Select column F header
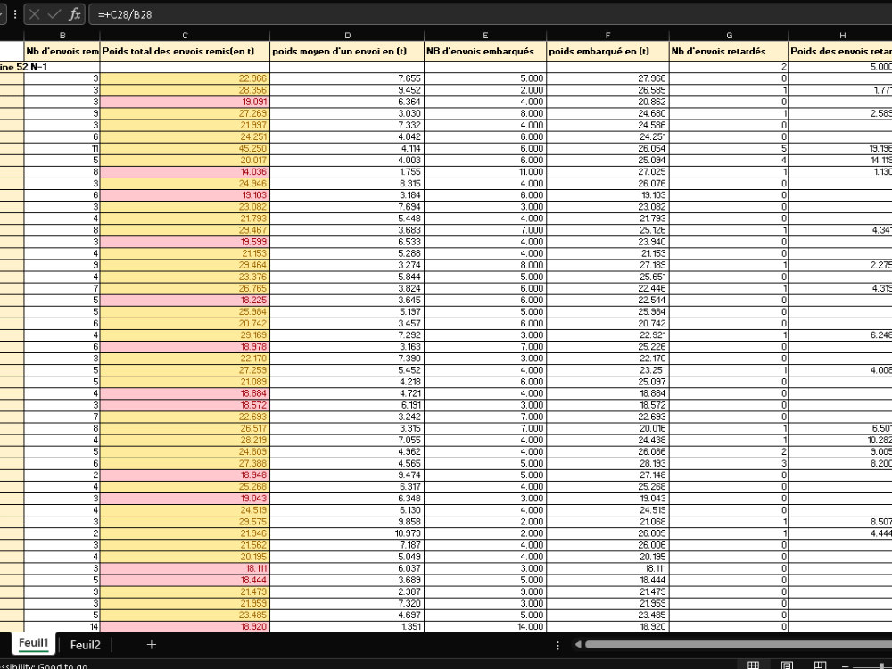This screenshot has height=669, width=892. 607,36
